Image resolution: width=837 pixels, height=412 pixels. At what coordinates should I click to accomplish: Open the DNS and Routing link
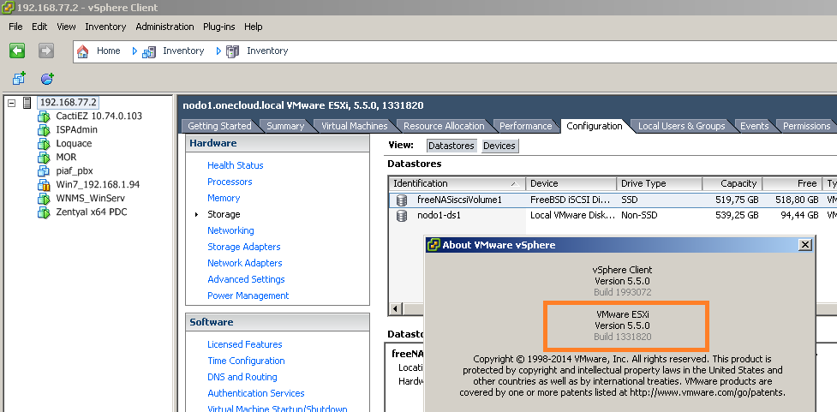(242, 378)
